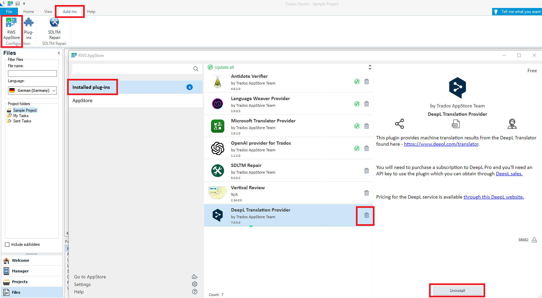Screen dimensions: 542x298
Task: Delete the SDLTM Repair plug-in
Action: tap(367, 171)
